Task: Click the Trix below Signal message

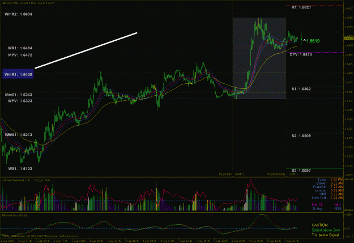Action: [325, 235]
